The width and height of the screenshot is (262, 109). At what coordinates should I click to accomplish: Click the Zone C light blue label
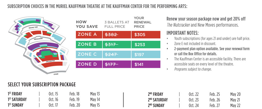click(89, 54)
